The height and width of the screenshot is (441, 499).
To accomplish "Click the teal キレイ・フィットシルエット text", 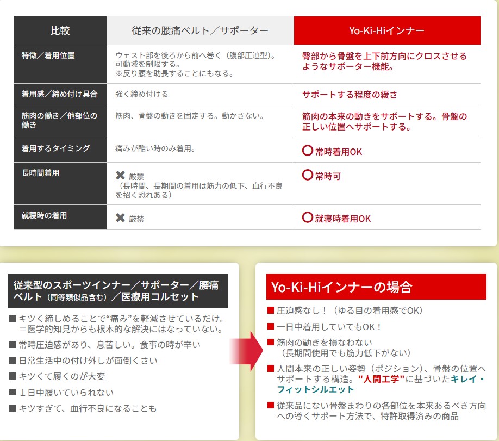I will [x=315, y=389].
